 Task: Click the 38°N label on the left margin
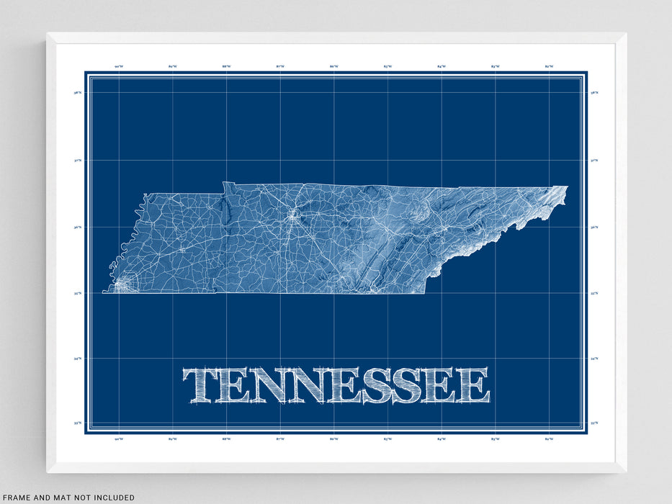point(79,92)
